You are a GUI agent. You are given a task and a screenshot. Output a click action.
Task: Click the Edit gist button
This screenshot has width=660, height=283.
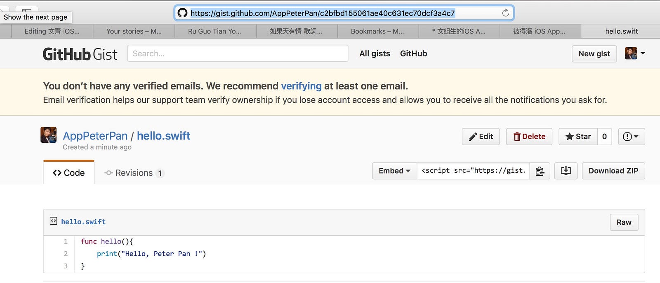tap(481, 137)
